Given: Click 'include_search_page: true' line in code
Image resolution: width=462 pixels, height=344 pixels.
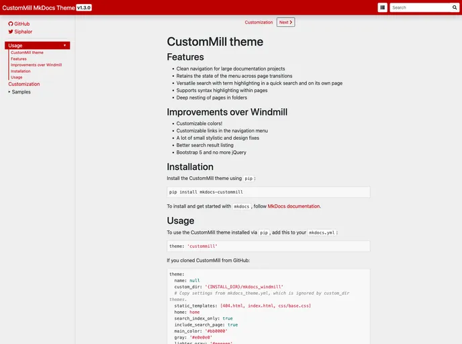Looking at the screenshot, I should point(206,325).
